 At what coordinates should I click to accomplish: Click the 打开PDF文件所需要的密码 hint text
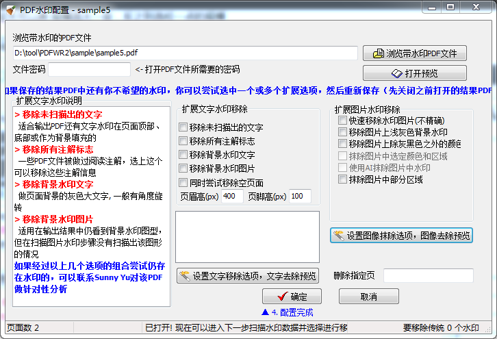pyautogui.click(x=188, y=69)
